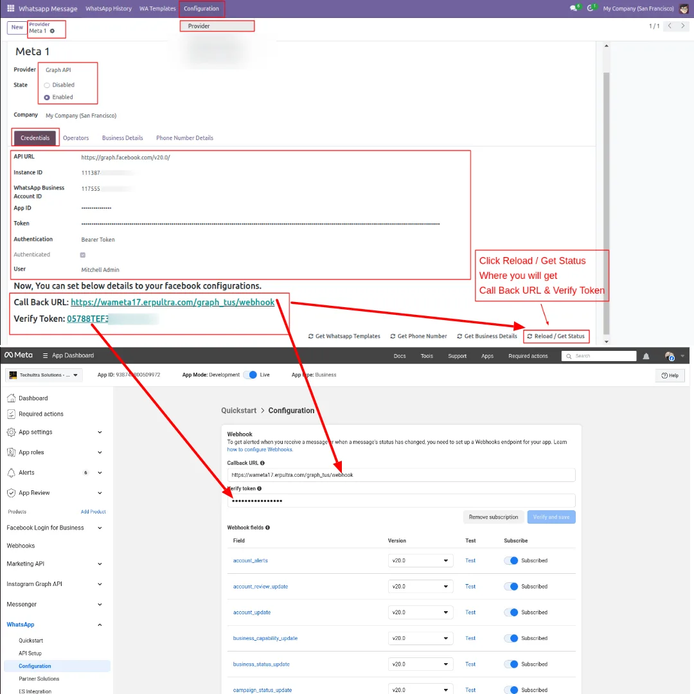Click Get Whatsapp Templates button
The image size is (694, 694).
tap(344, 336)
